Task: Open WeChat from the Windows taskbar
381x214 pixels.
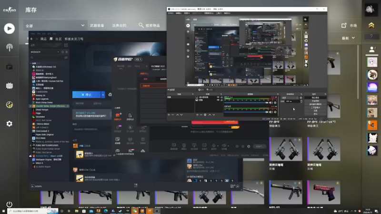Action: pyautogui.click(x=135, y=211)
